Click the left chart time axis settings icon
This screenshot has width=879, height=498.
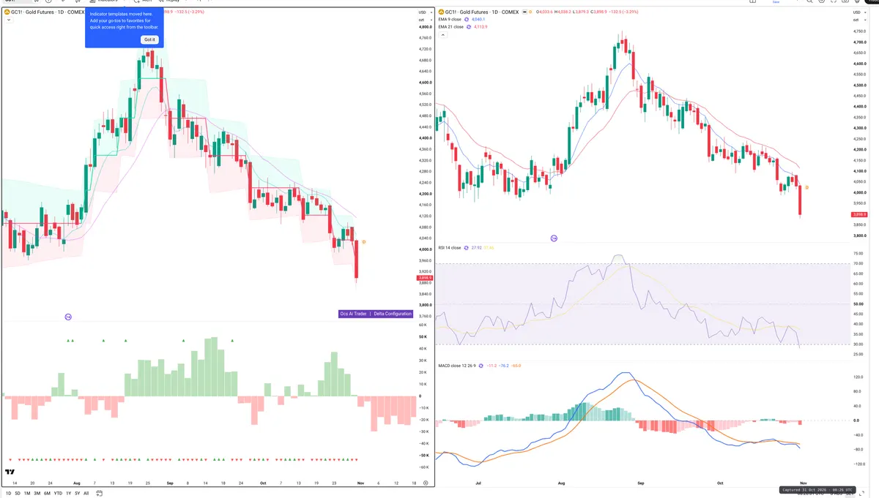point(426,483)
